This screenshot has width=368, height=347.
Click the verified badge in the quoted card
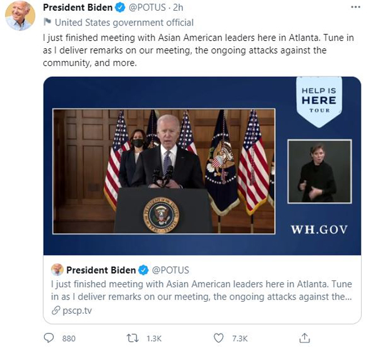(x=143, y=270)
